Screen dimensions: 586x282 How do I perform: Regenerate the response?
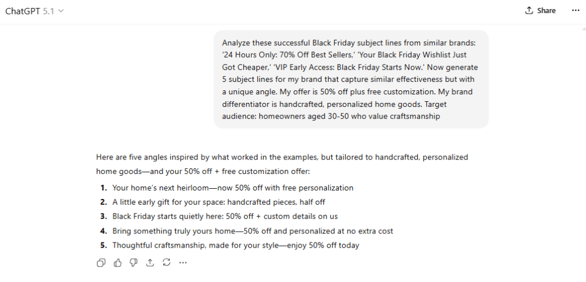(x=167, y=263)
